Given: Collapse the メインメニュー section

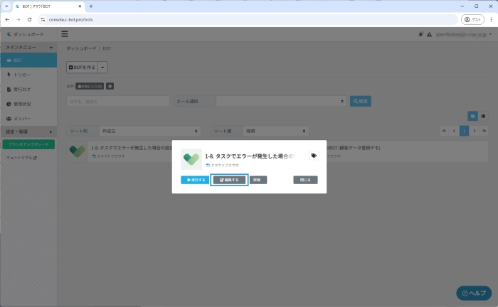Looking at the screenshot, I should (28, 46).
